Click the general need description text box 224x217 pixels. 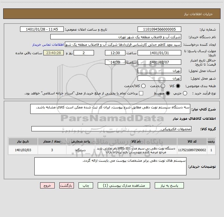(x=110, y=109)
